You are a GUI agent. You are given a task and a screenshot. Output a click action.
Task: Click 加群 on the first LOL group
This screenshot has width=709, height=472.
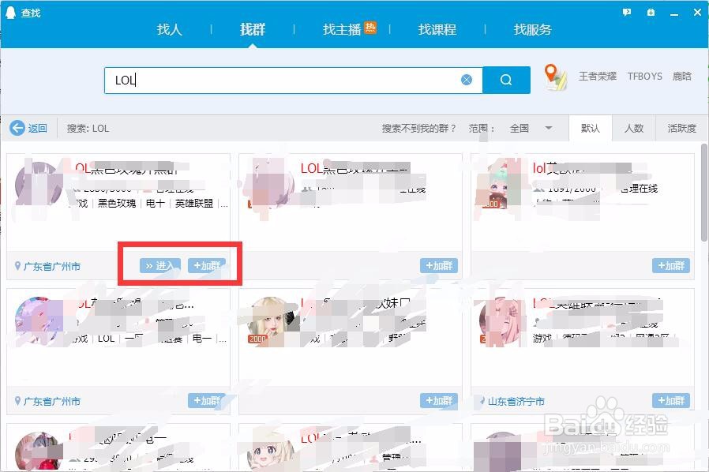208,266
